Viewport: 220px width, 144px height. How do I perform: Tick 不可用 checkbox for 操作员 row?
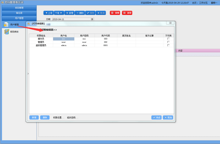point(168,39)
